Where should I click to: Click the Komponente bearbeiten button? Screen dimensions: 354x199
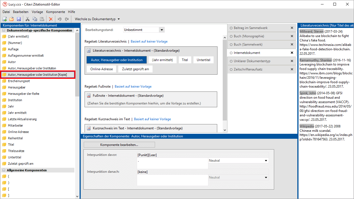pyautogui.click(x=119, y=145)
